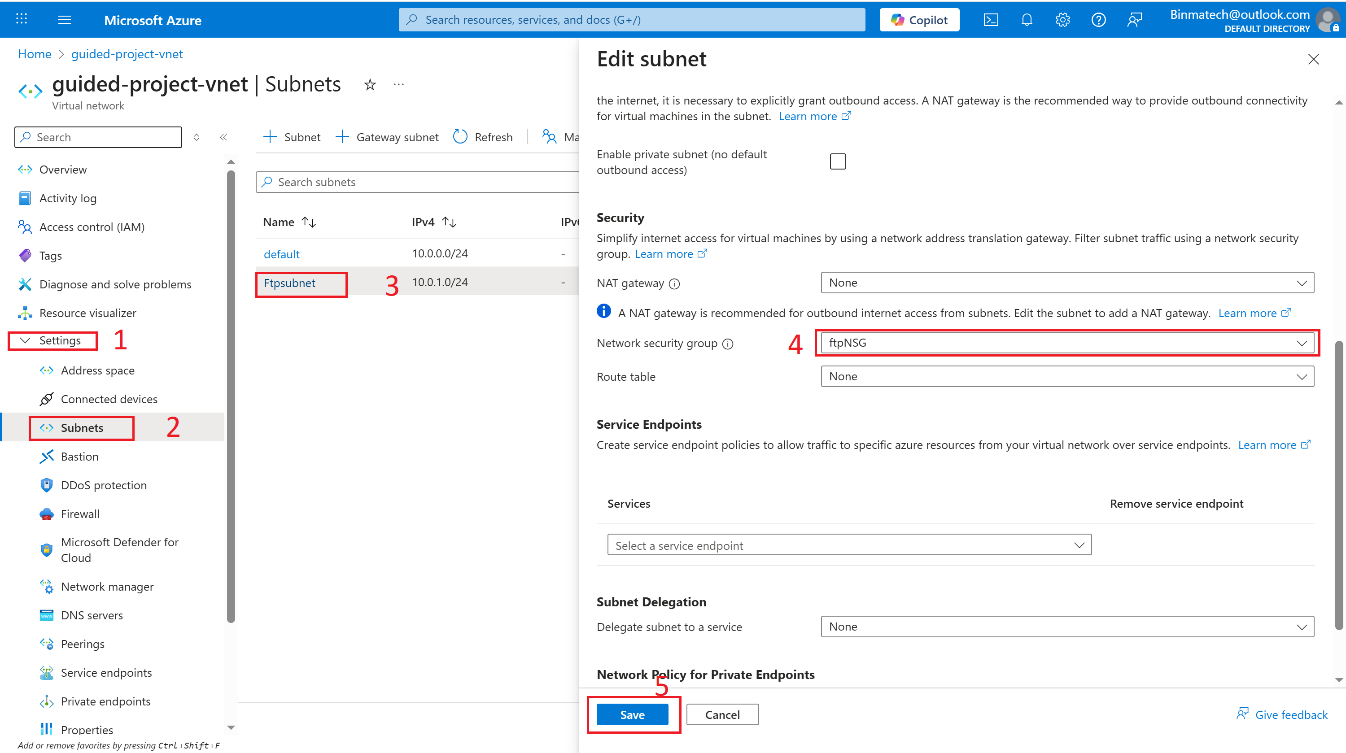Open the portal settings gear
The width and height of the screenshot is (1346, 753).
pyautogui.click(x=1062, y=20)
